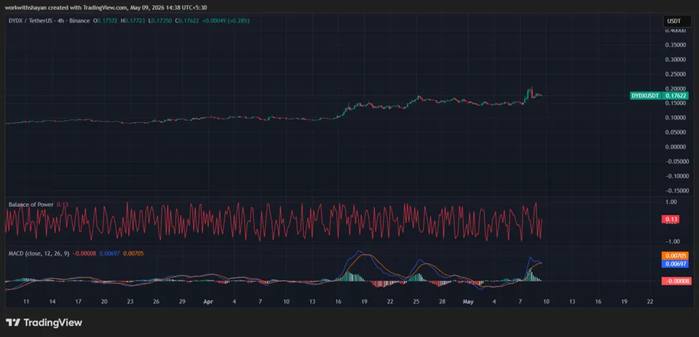The width and height of the screenshot is (699, 337).
Task: Click the red -0.00008 histogram value tag
Action: [x=676, y=281]
